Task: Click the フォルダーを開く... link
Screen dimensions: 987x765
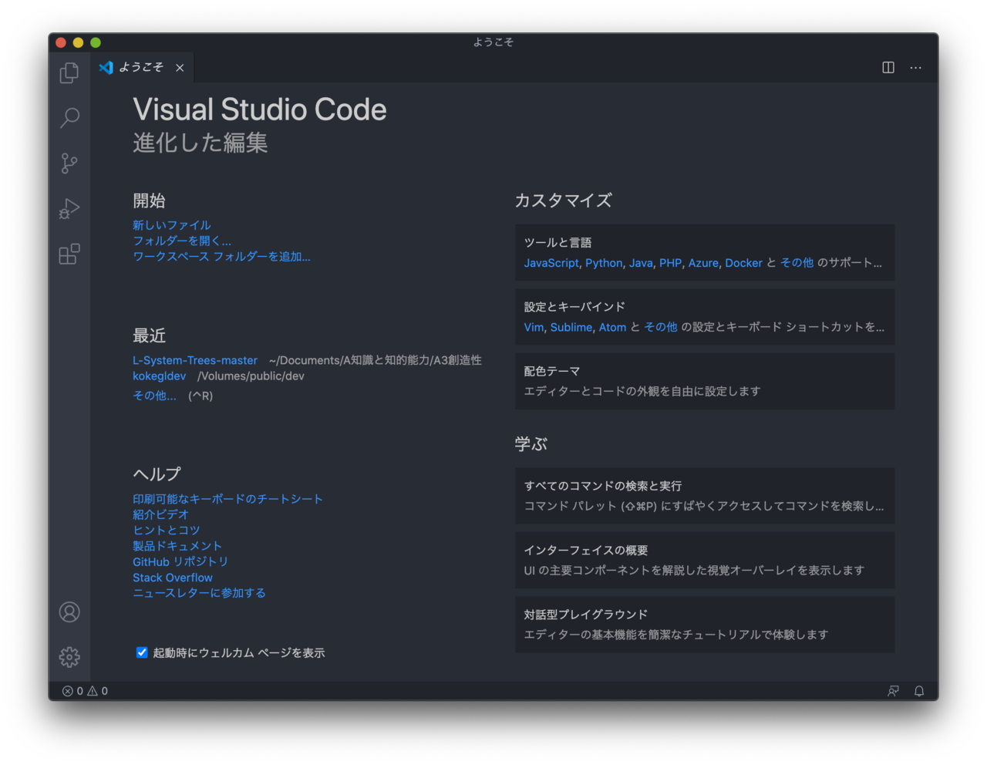Action: [182, 241]
